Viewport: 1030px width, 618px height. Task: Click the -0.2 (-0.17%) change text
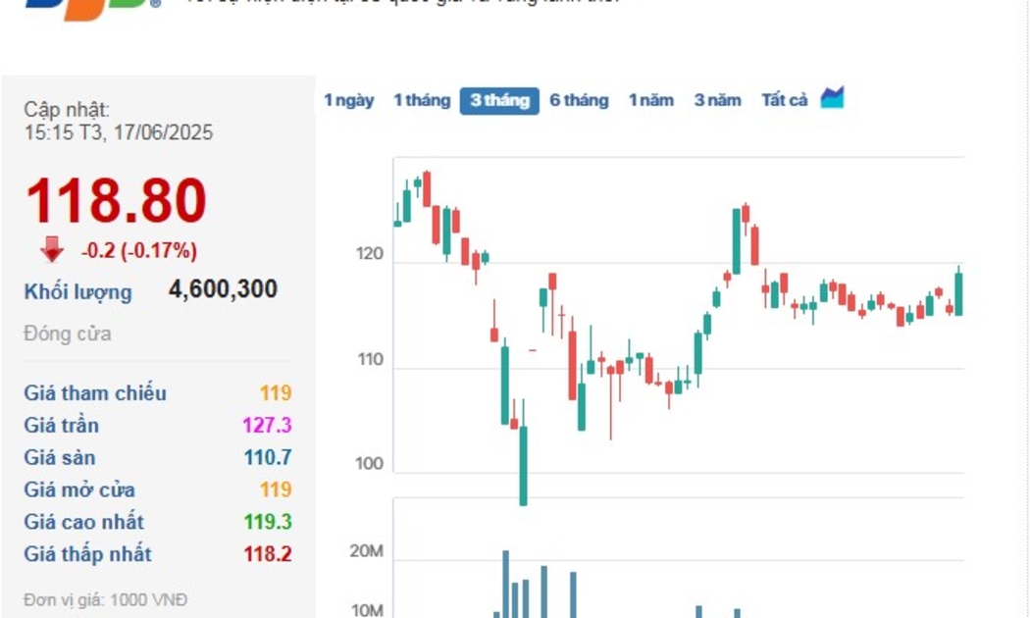[x=138, y=251]
